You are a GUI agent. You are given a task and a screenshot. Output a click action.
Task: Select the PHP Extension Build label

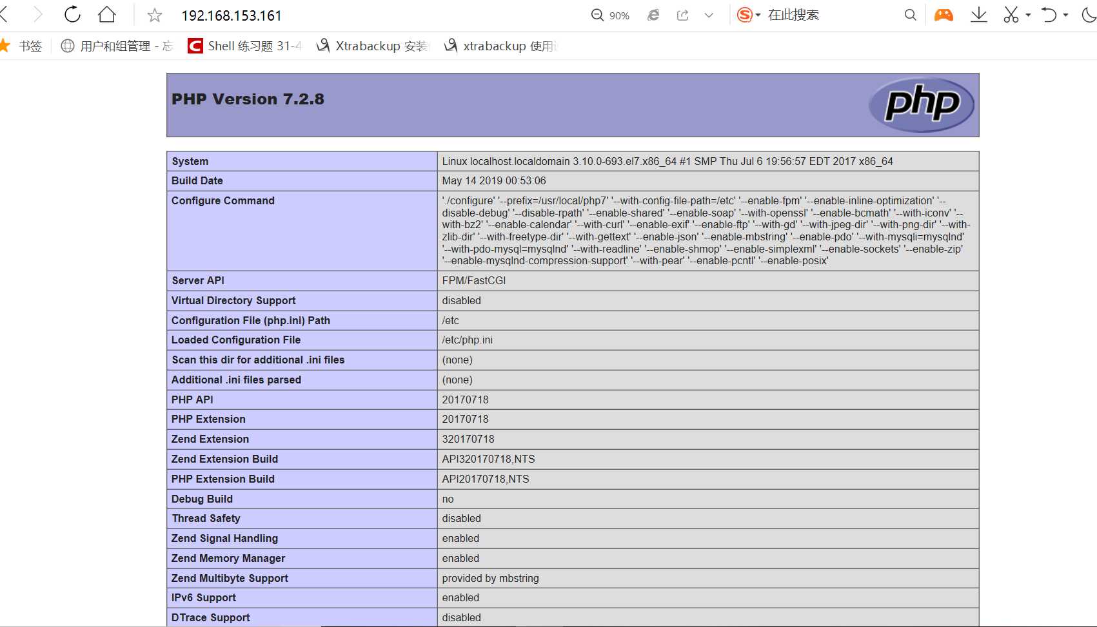[x=223, y=479]
